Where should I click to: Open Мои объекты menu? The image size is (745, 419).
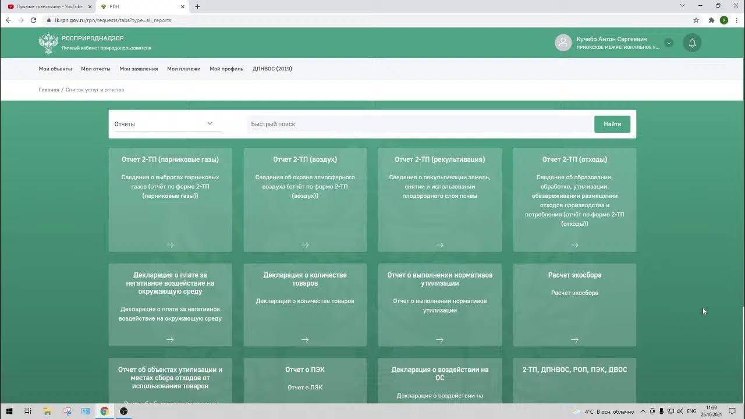(x=55, y=69)
